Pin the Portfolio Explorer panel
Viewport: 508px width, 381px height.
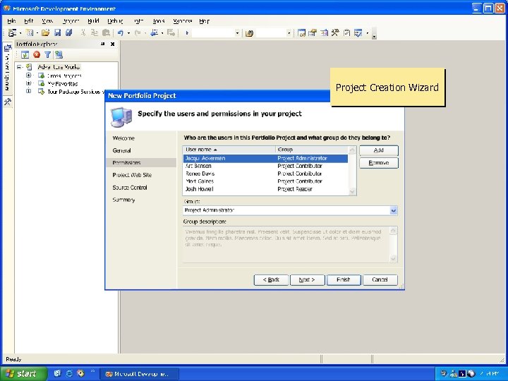102,44
